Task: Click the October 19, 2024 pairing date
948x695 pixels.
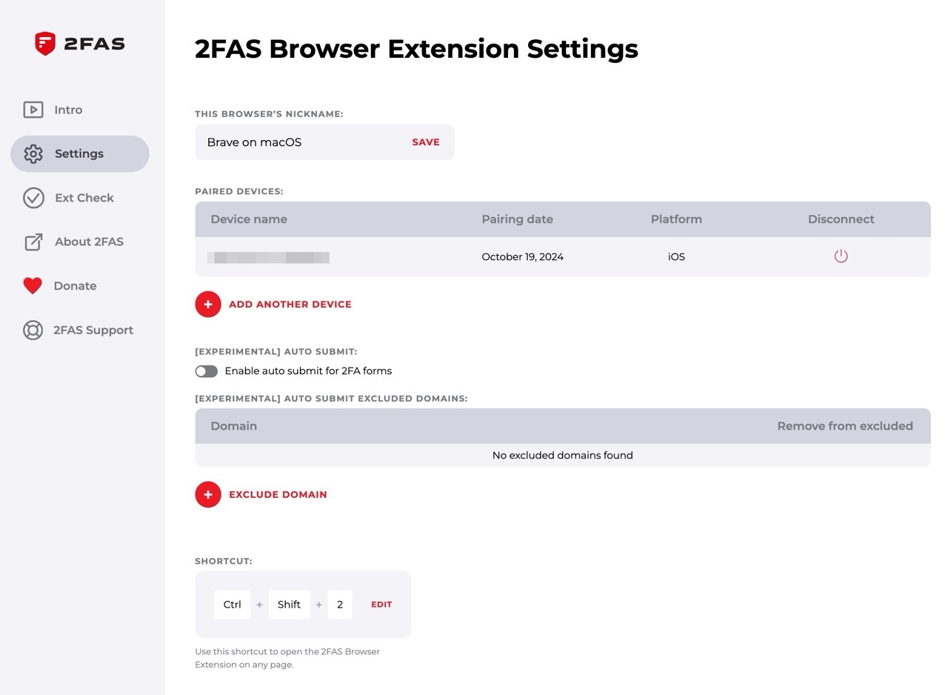Action: 522,257
